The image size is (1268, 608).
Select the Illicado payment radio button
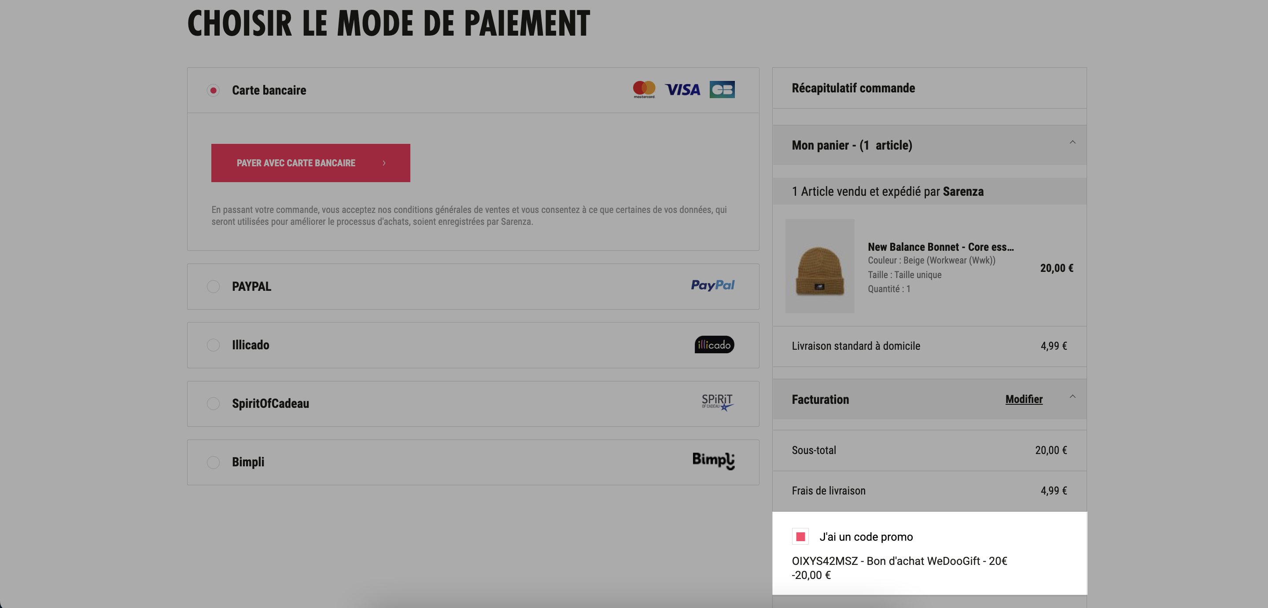pos(213,345)
